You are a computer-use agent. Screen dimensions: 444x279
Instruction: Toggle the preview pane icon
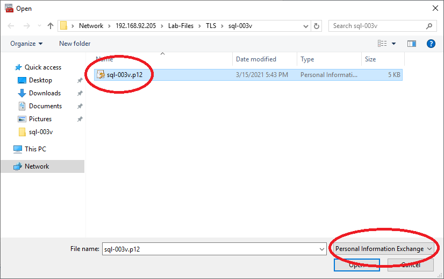tap(412, 44)
